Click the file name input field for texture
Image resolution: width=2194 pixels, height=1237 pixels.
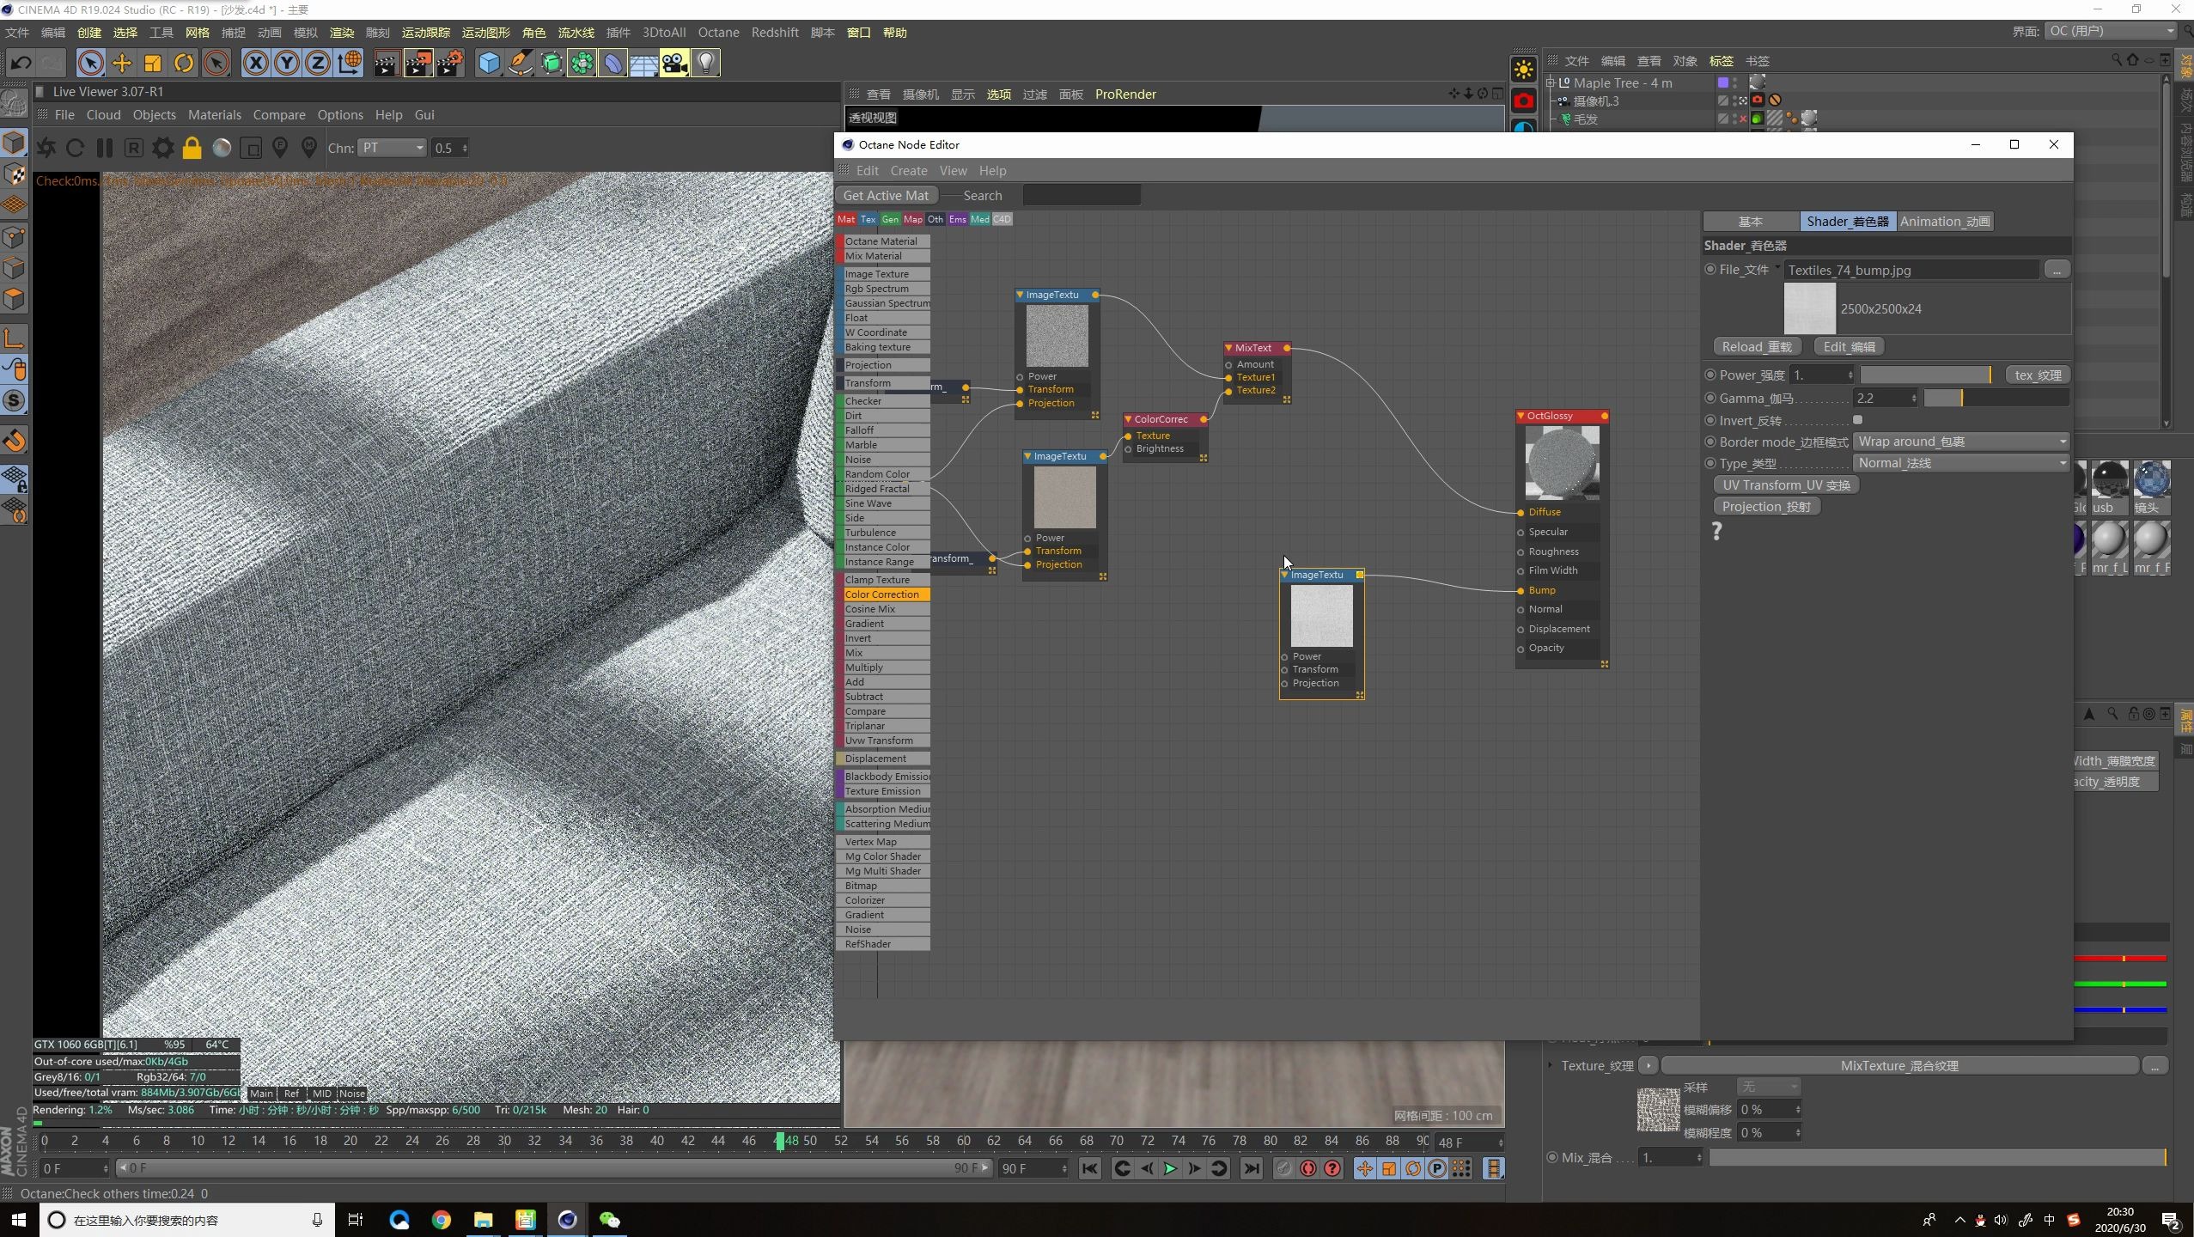[1914, 270]
